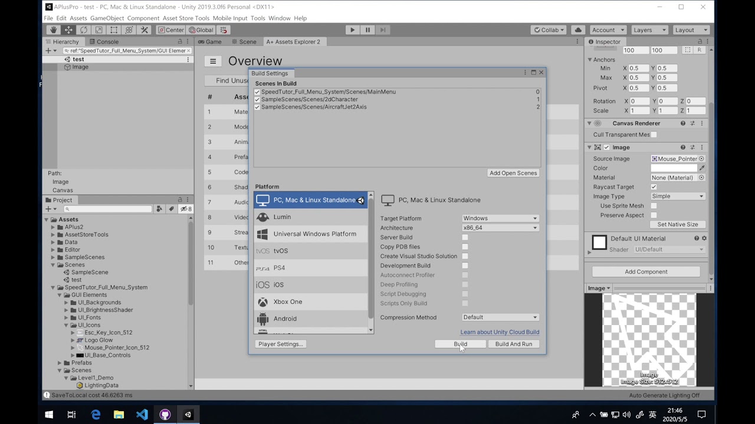Switch to the Console tab
Screen dimensions: 755x424
pyautogui.click(x=104, y=42)
